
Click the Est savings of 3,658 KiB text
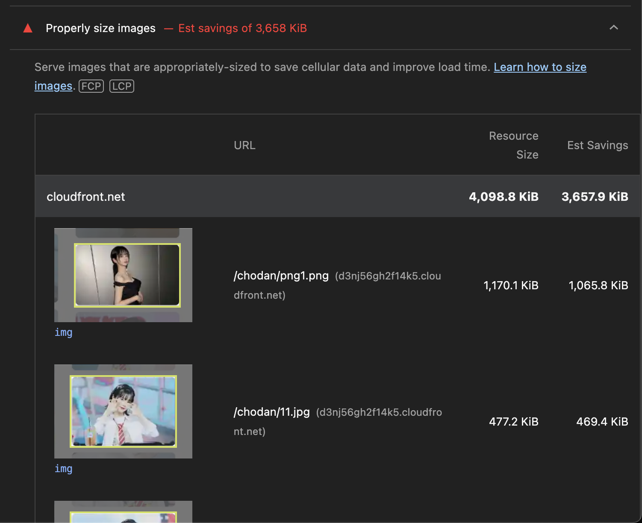(242, 28)
